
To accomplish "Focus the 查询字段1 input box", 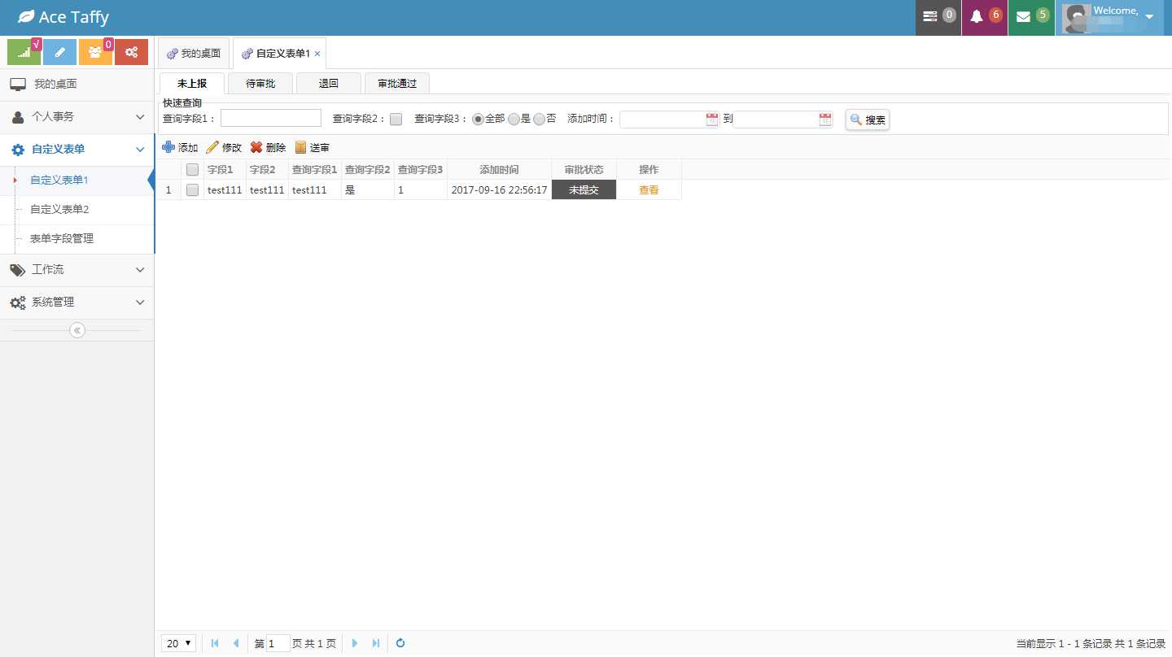I will (271, 119).
